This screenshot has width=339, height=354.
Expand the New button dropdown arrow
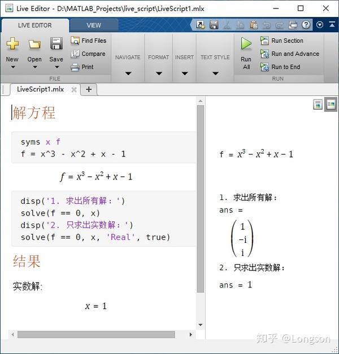[x=13, y=67]
